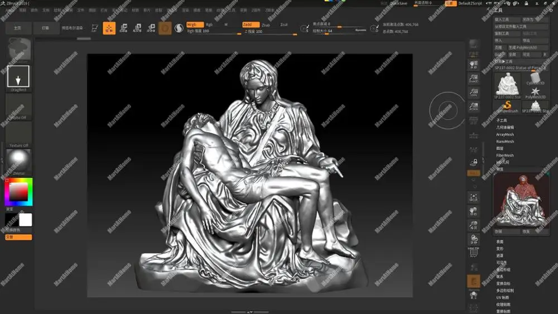Adjust the Rgb 强度 intensity slider
This screenshot has height=314, width=558.
[x=214, y=31]
